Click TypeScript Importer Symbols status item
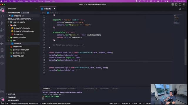This screenshot has width=188, height=105. tap(24, 103)
